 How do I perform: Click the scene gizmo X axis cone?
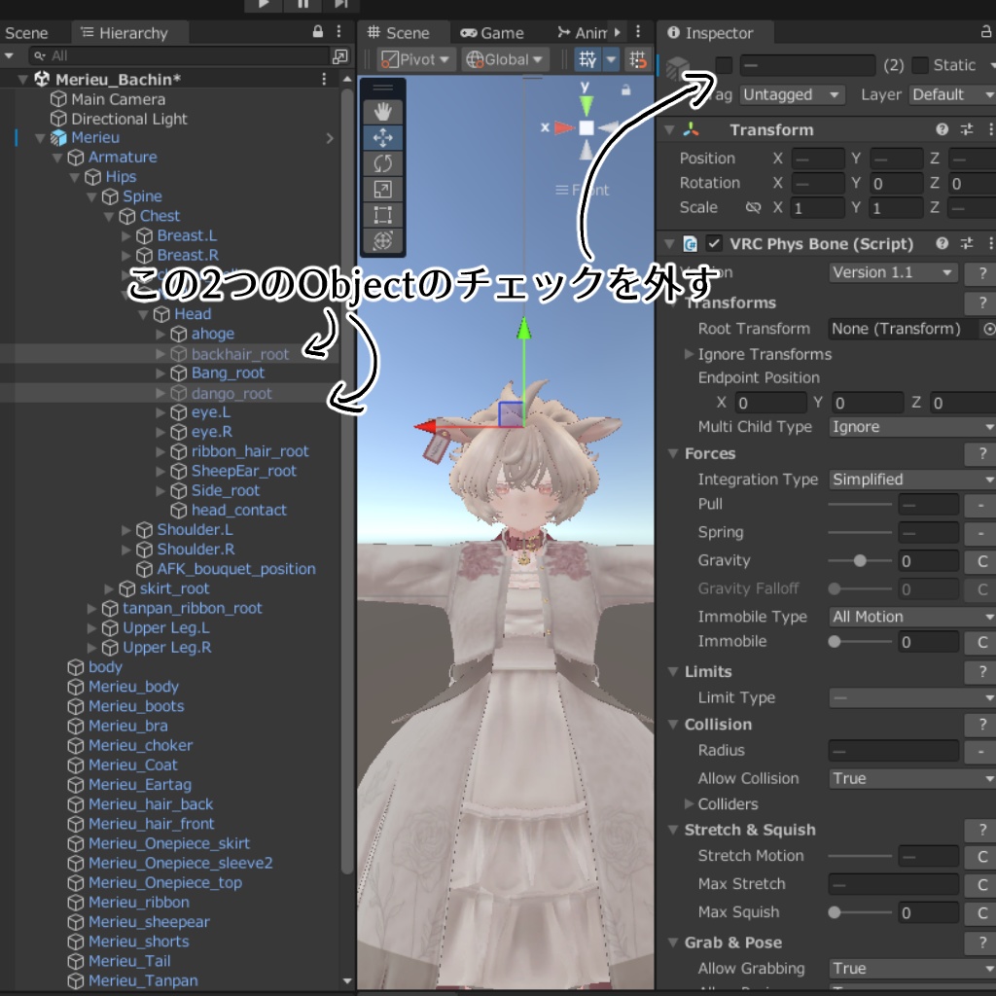(x=563, y=127)
